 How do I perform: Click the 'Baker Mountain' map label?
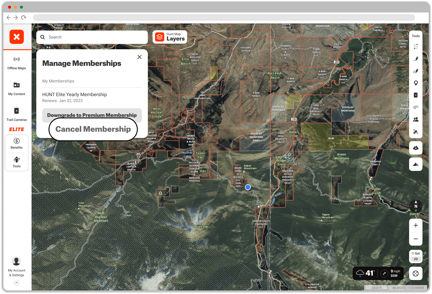pyautogui.click(x=250, y=167)
